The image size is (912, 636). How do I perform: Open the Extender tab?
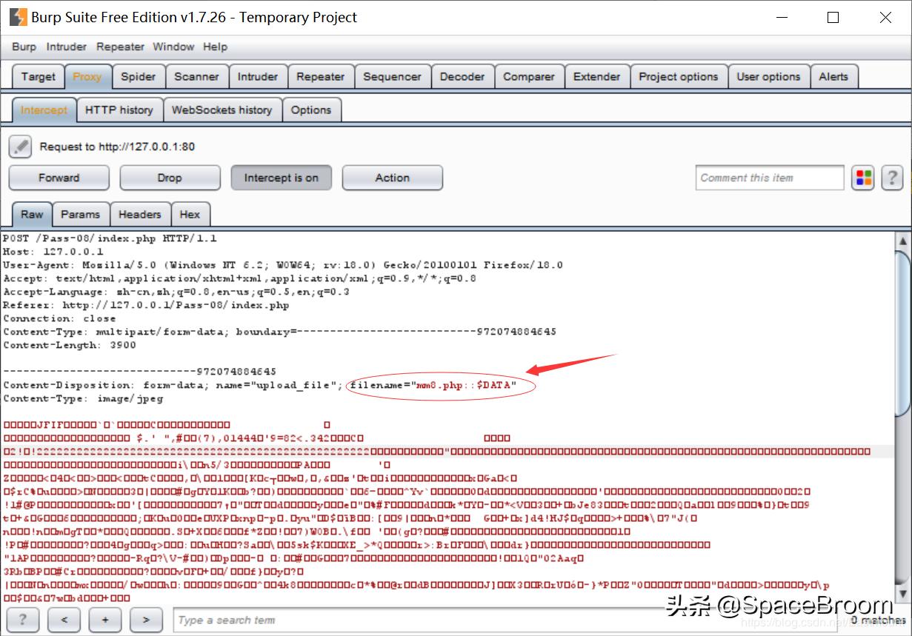pyautogui.click(x=597, y=76)
